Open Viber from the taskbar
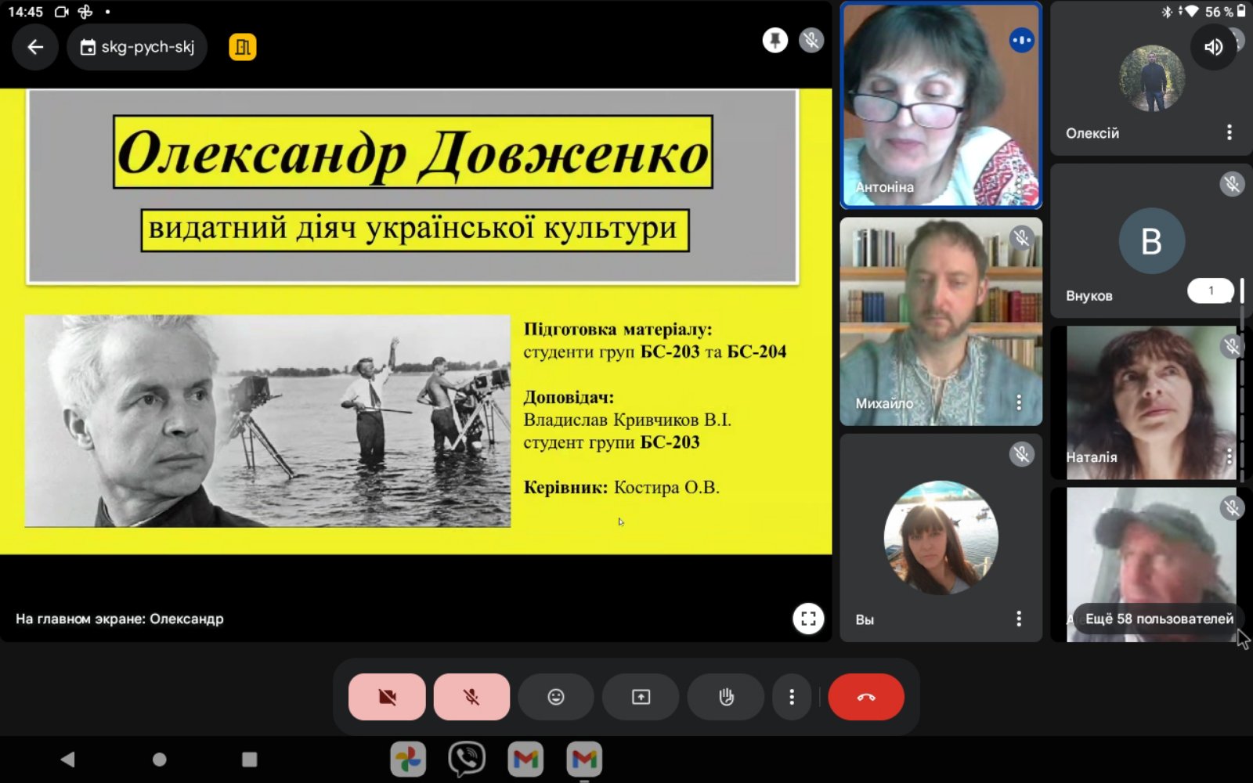 [467, 759]
